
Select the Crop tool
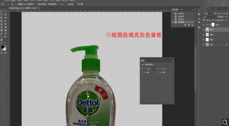tap(1, 18)
